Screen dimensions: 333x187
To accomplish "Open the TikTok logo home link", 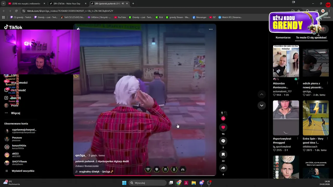I will 13,27.
